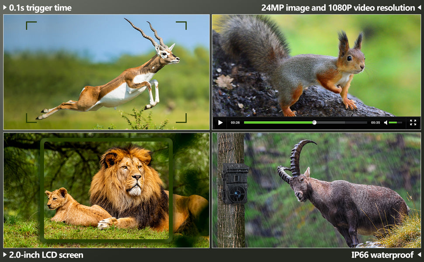Click the 24MP image and 1080P text
The image size is (424, 262).
click(x=338, y=8)
